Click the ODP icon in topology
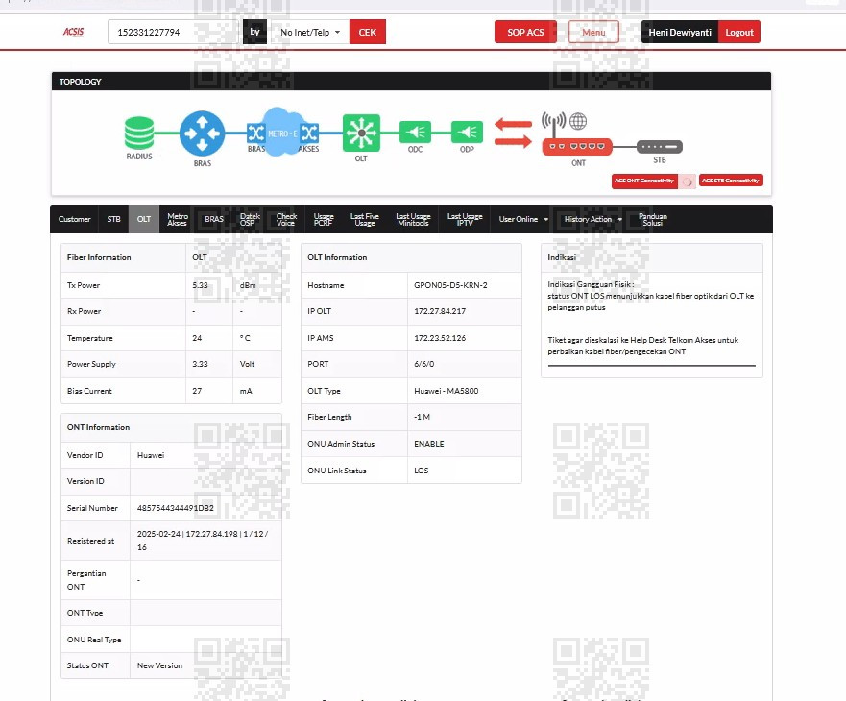This screenshot has height=701, width=846. pos(467,133)
